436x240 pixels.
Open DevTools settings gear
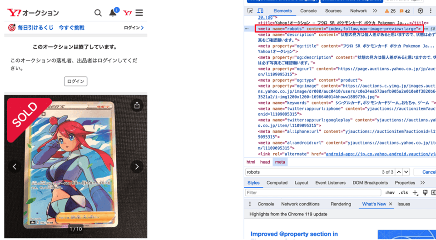[421, 11]
